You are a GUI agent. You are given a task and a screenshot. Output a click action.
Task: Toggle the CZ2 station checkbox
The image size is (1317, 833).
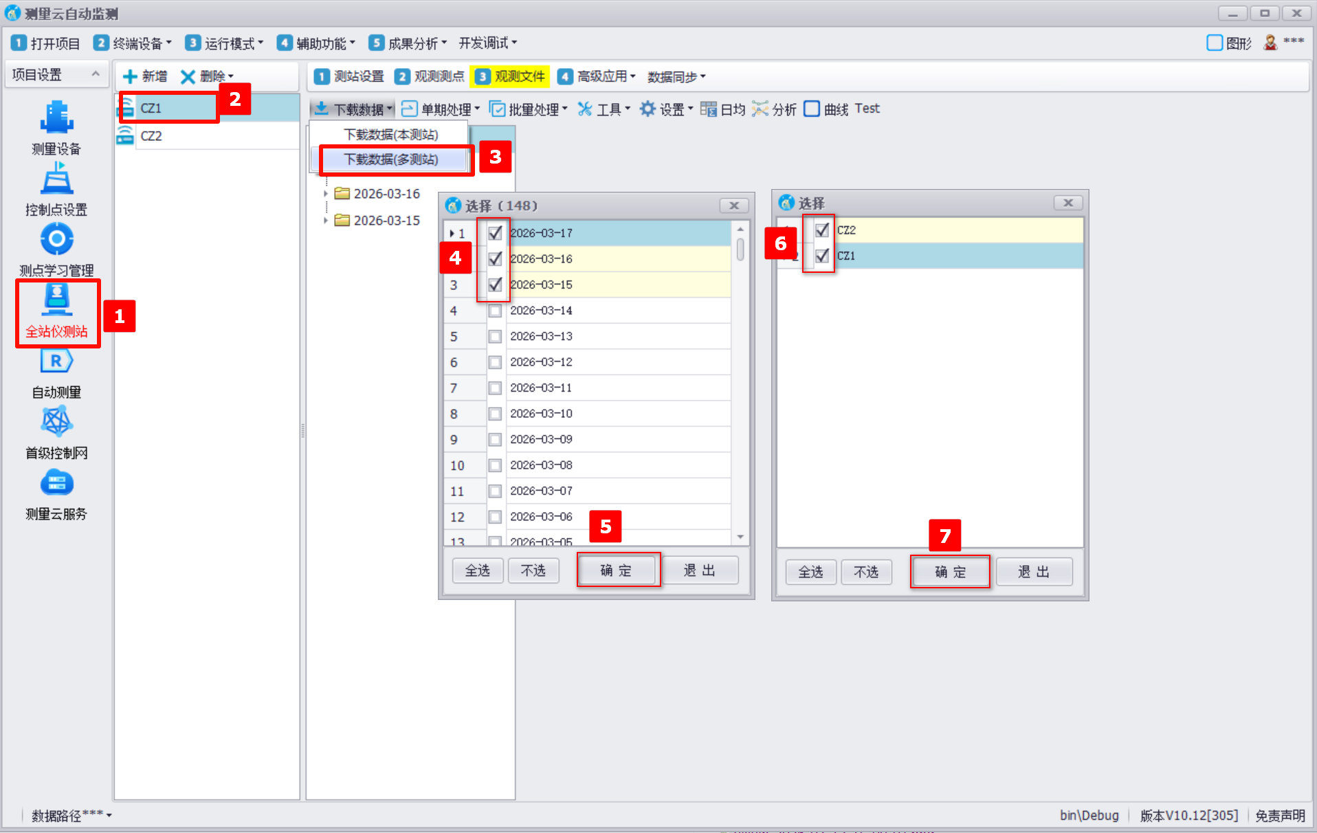(822, 230)
